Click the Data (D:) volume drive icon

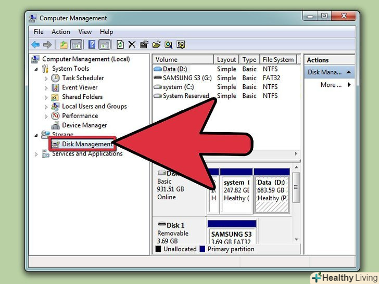click(x=158, y=69)
